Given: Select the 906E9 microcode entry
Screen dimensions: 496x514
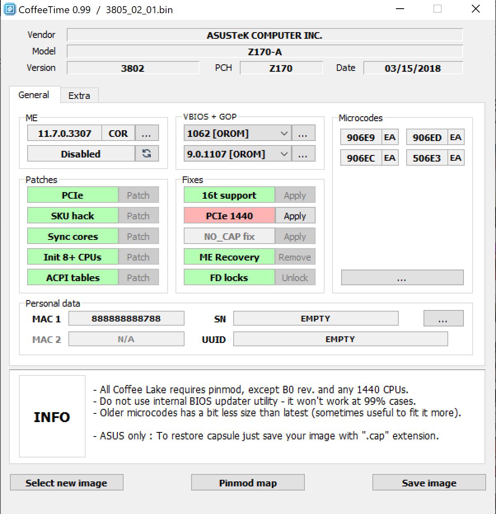Looking at the screenshot, I should pyautogui.click(x=361, y=137).
